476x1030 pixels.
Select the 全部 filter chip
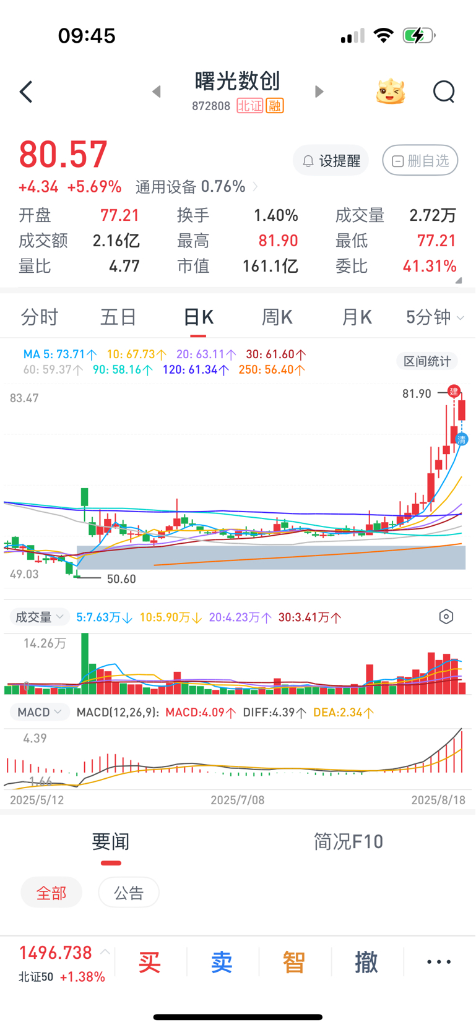pyautogui.click(x=51, y=893)
